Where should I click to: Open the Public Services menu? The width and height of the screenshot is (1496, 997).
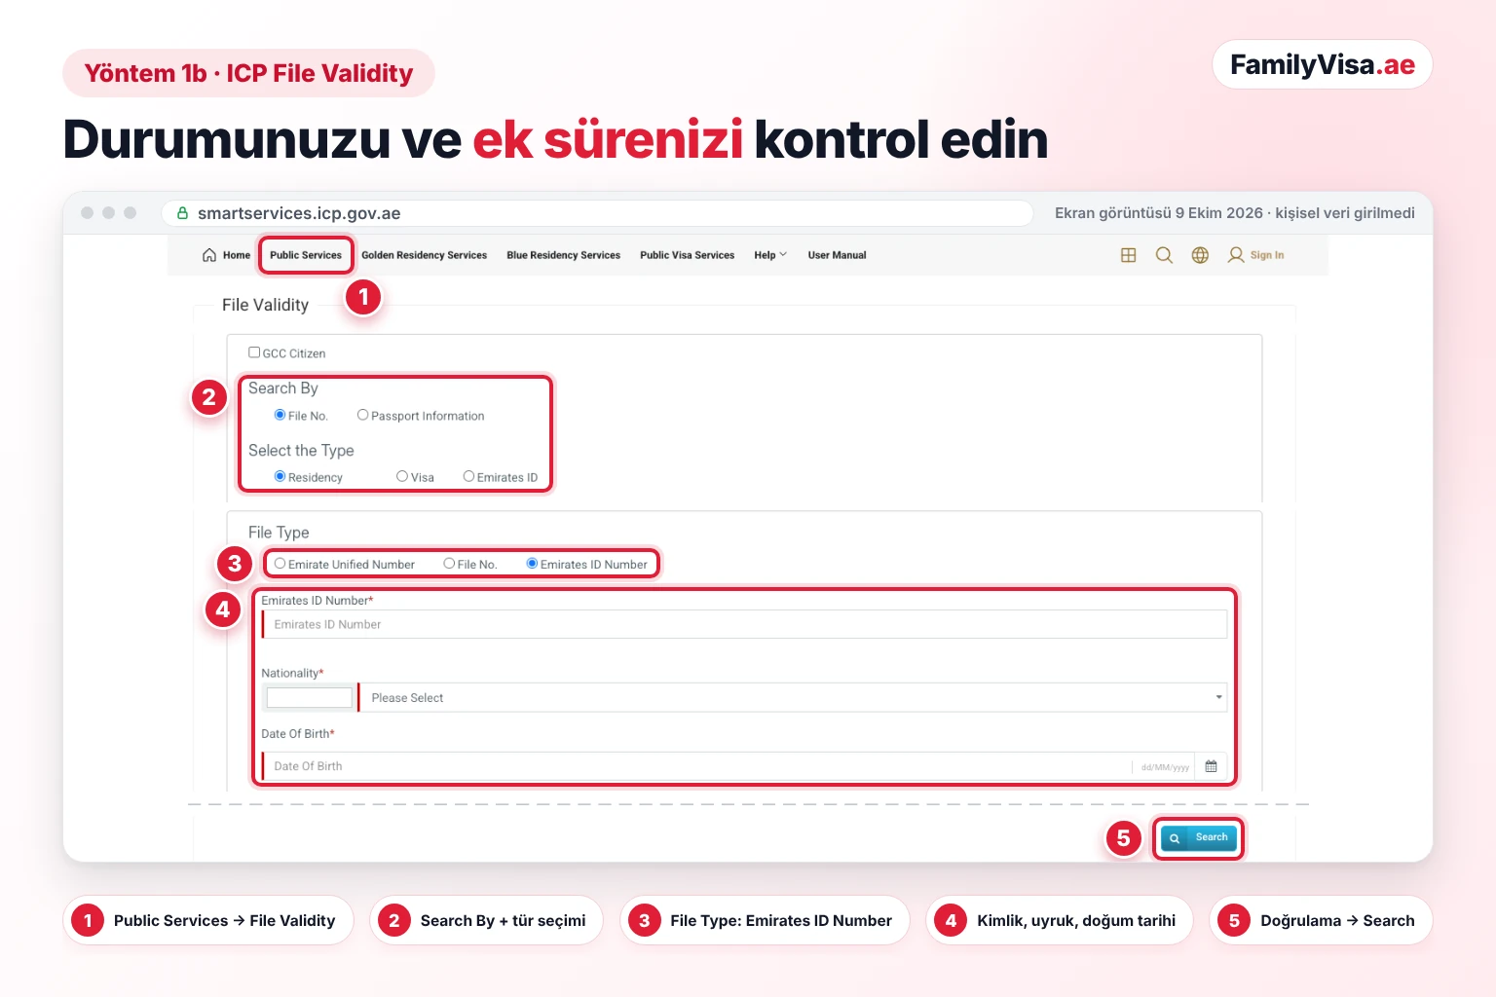pyautogui.click(x=306, y=255)
